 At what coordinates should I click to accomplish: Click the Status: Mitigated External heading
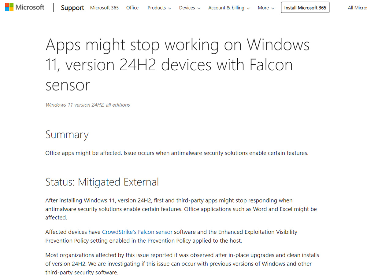coord(102,182)
